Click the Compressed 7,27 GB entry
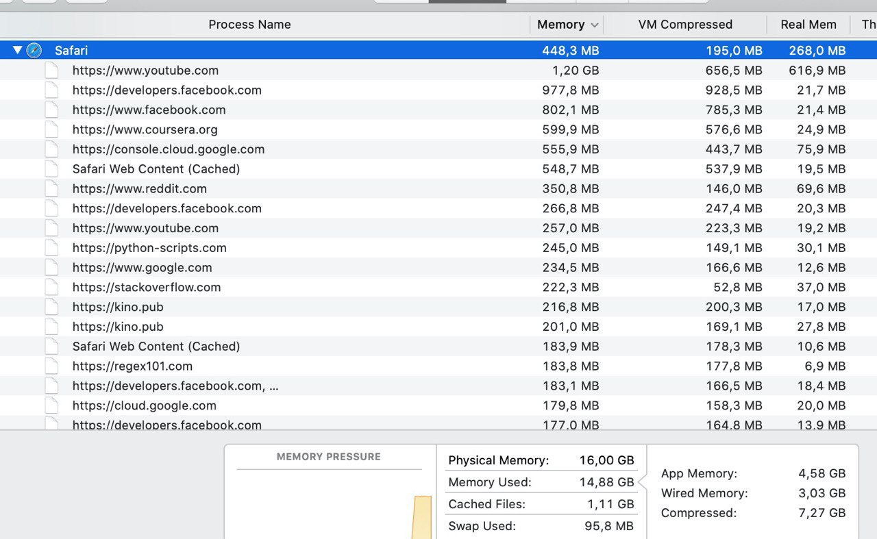The height and width of the screenshot is (539, 877). click(753, 512)
